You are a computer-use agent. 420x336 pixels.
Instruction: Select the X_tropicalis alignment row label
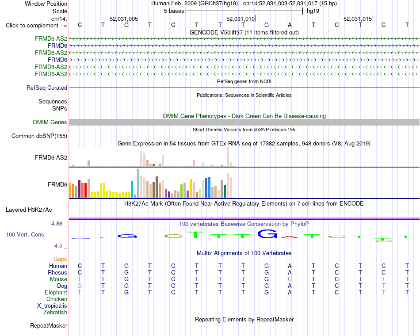click(52, 306)
